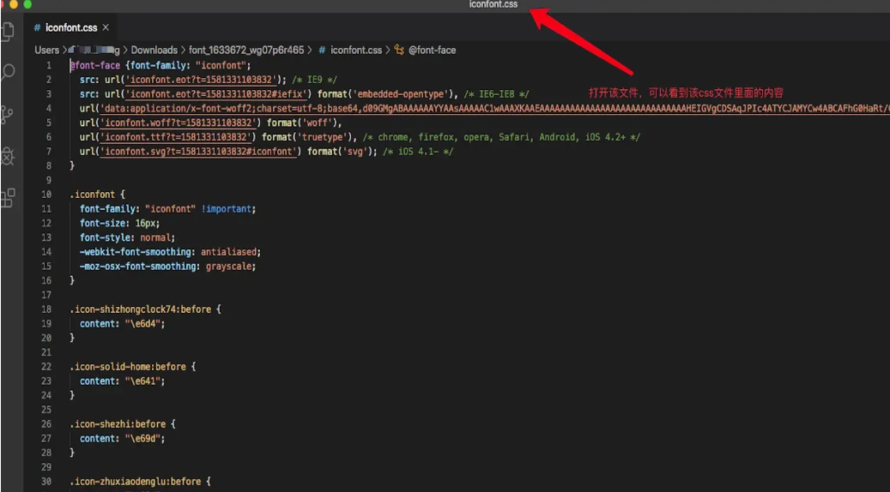The width and height of the screenshot is (890, 492).
Task: Click '-moz-osx-font-smoothing: grayscale;' line
Action: point(168,266)
